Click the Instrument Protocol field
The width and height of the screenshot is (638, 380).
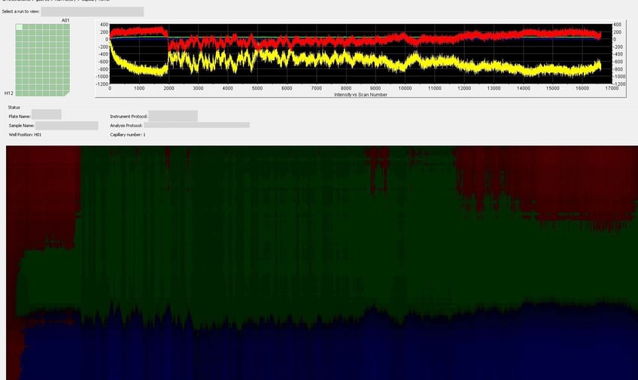tap(173, 116)
